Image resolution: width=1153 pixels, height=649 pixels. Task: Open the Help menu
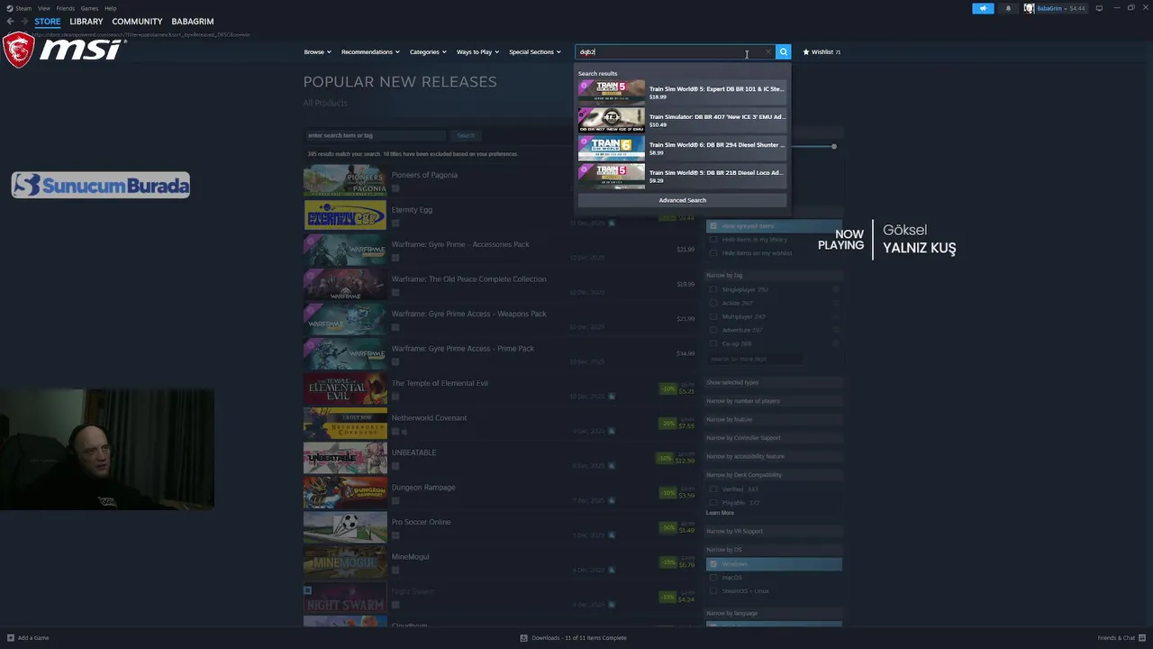(110, 8)
